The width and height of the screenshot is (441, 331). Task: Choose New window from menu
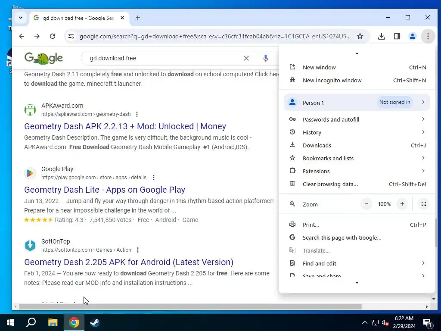point(357,67)
